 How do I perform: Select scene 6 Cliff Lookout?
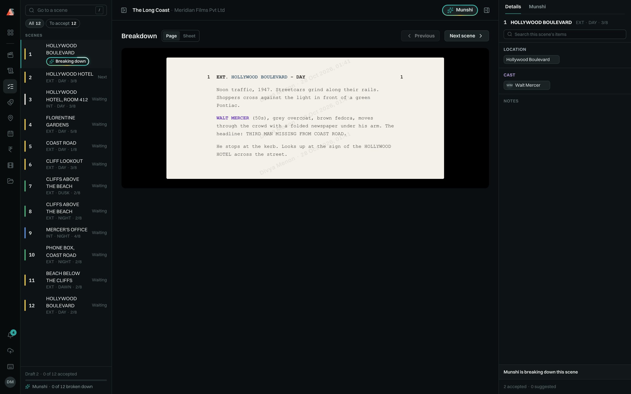click(66, 164)
